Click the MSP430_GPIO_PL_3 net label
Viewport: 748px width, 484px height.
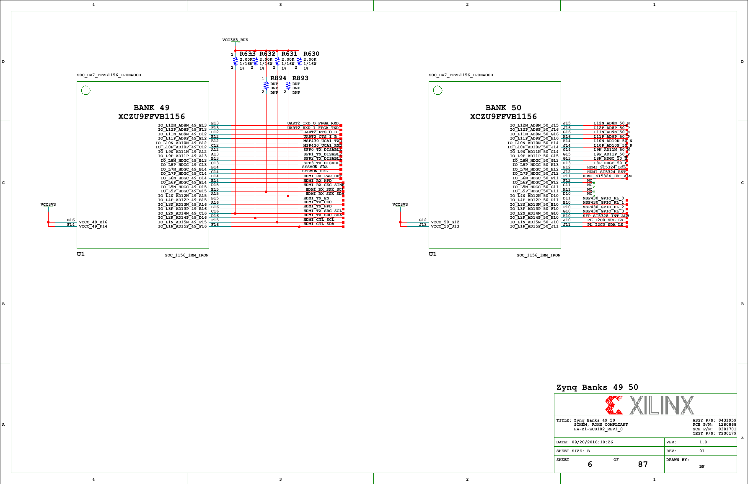coord(603,211)
